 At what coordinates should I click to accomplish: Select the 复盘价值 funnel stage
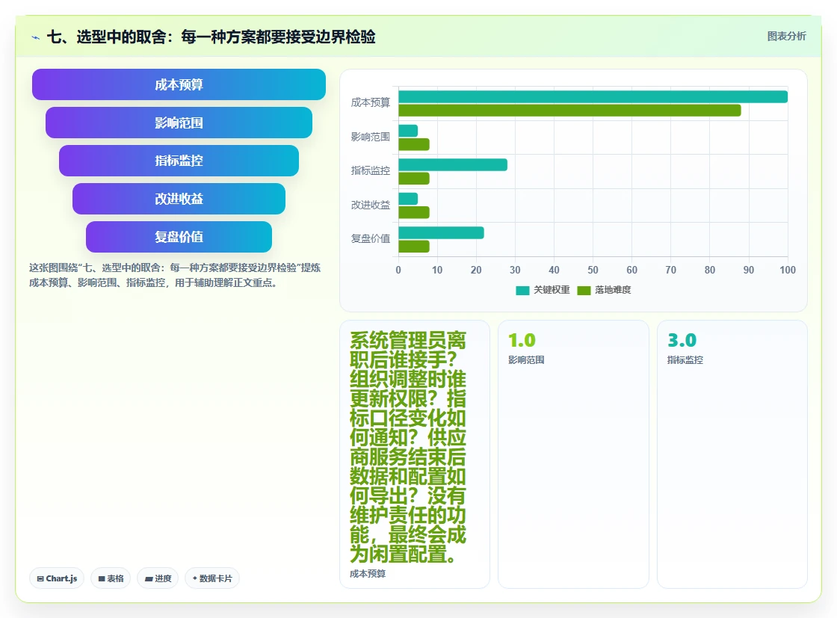coord(179,236)
